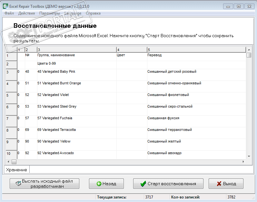Click the horizontal scrollbar right arrow
Image resolution: width=257 pixels, height=202 pixels.
pos(243,162)
